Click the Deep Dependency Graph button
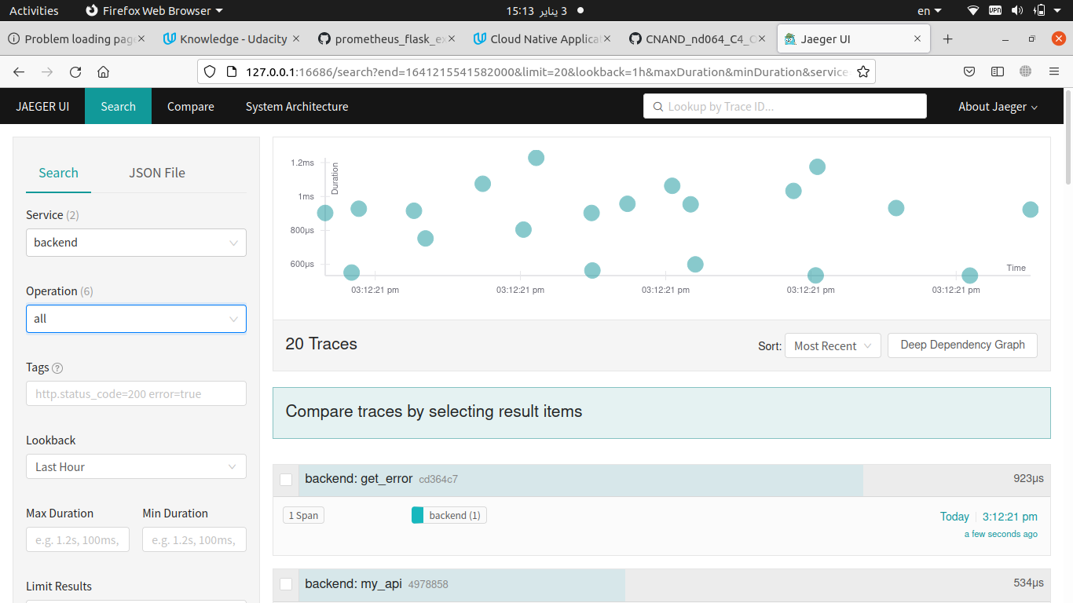Image resolution: width=1073 pixels, height=603 pixels. click(961, 345)
